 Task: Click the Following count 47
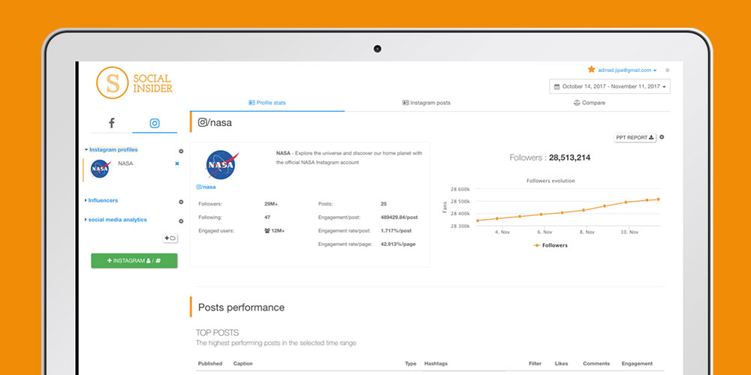267,217
